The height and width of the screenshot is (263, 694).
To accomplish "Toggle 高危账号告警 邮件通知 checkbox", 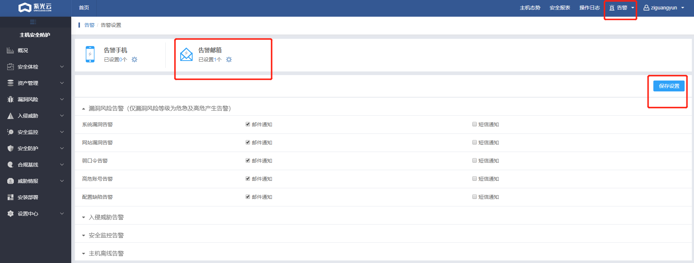I will pos(248,178).
